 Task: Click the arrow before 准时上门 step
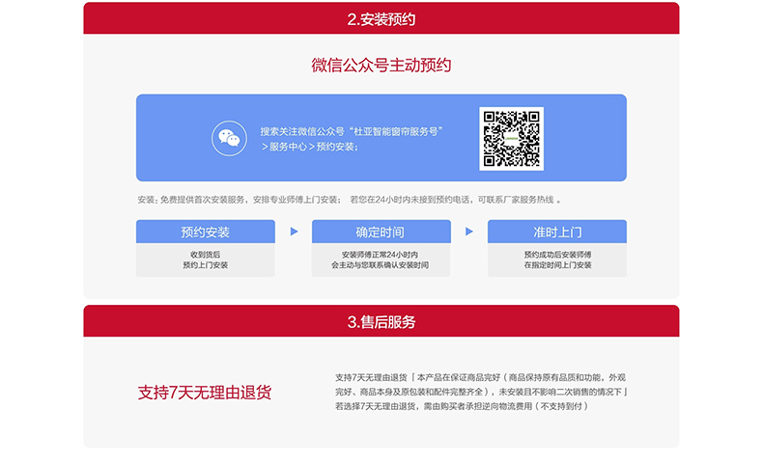469,232
